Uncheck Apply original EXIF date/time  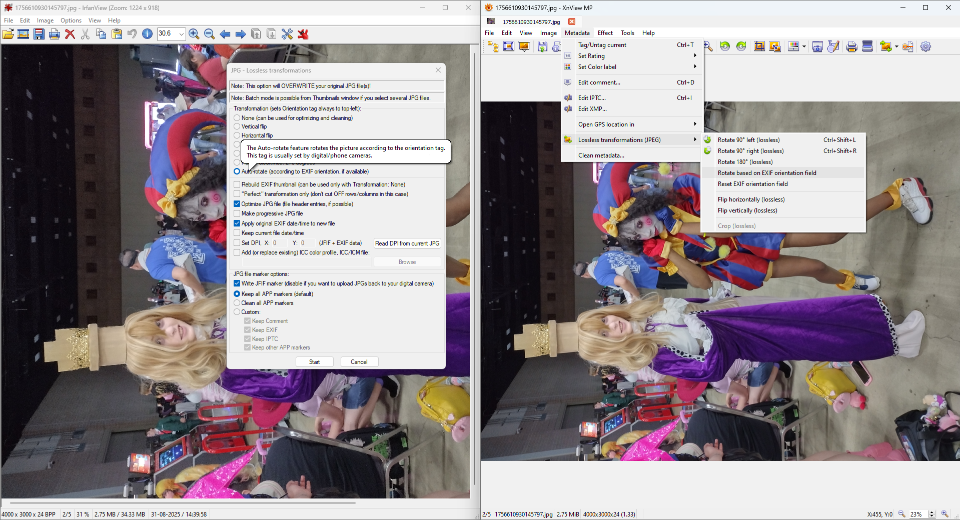point(237,223)
